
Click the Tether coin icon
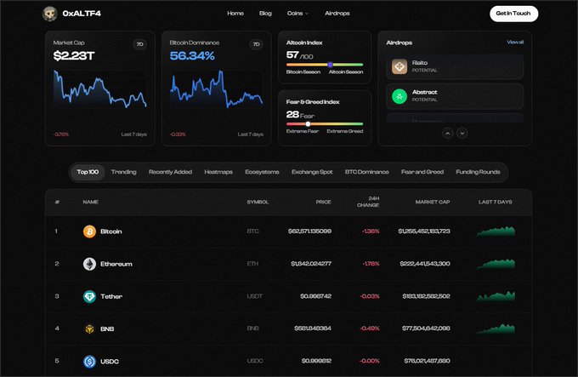tap(89, 296)
